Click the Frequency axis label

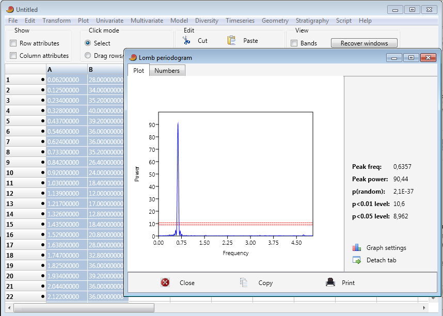(x=235, y=253)
